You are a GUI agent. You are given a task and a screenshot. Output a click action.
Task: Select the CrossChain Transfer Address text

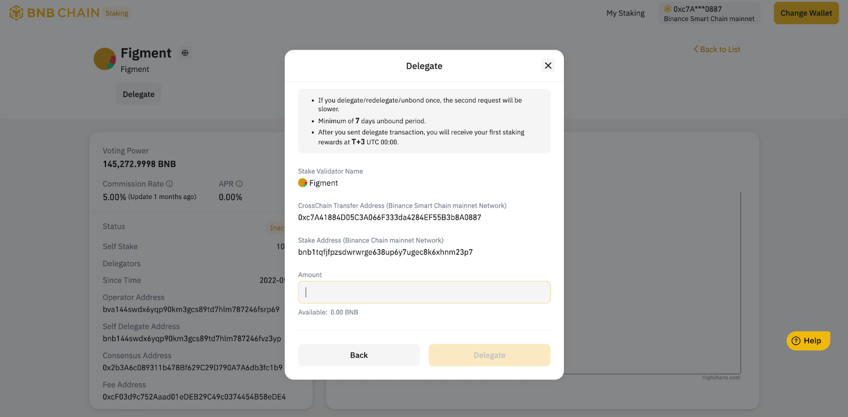(x=390, y=217)
